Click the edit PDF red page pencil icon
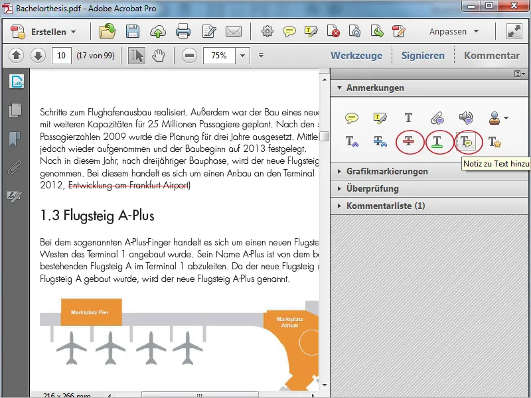Viewport: 531px width, 398px height. point(399,31)
